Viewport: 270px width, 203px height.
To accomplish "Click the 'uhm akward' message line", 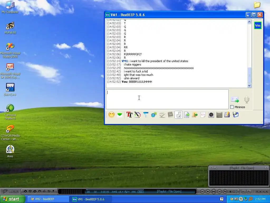I will point(132,78).
